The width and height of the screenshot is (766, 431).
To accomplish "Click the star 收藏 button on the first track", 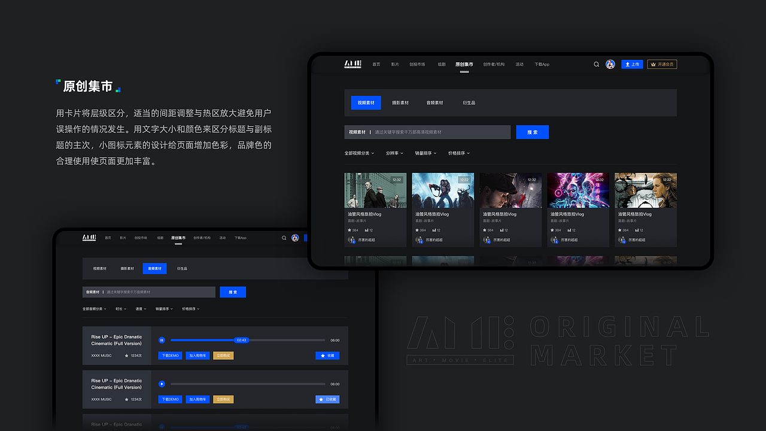I will point(327,356).
